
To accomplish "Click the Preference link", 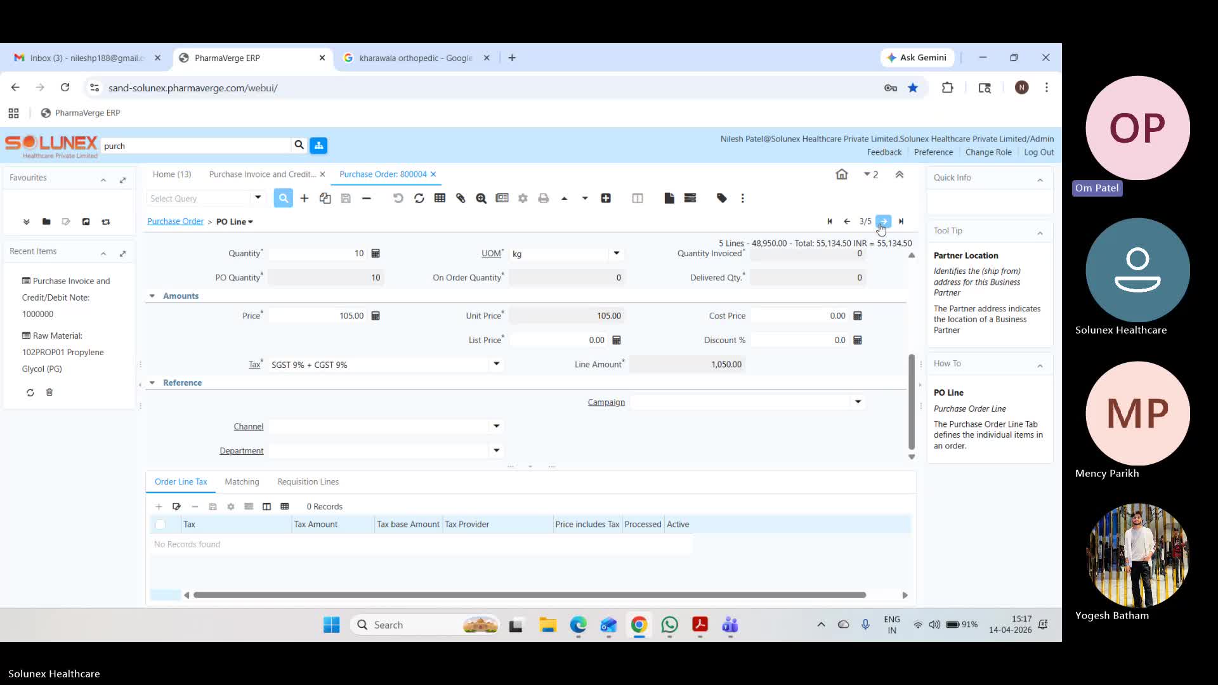I will click(933, 152).
